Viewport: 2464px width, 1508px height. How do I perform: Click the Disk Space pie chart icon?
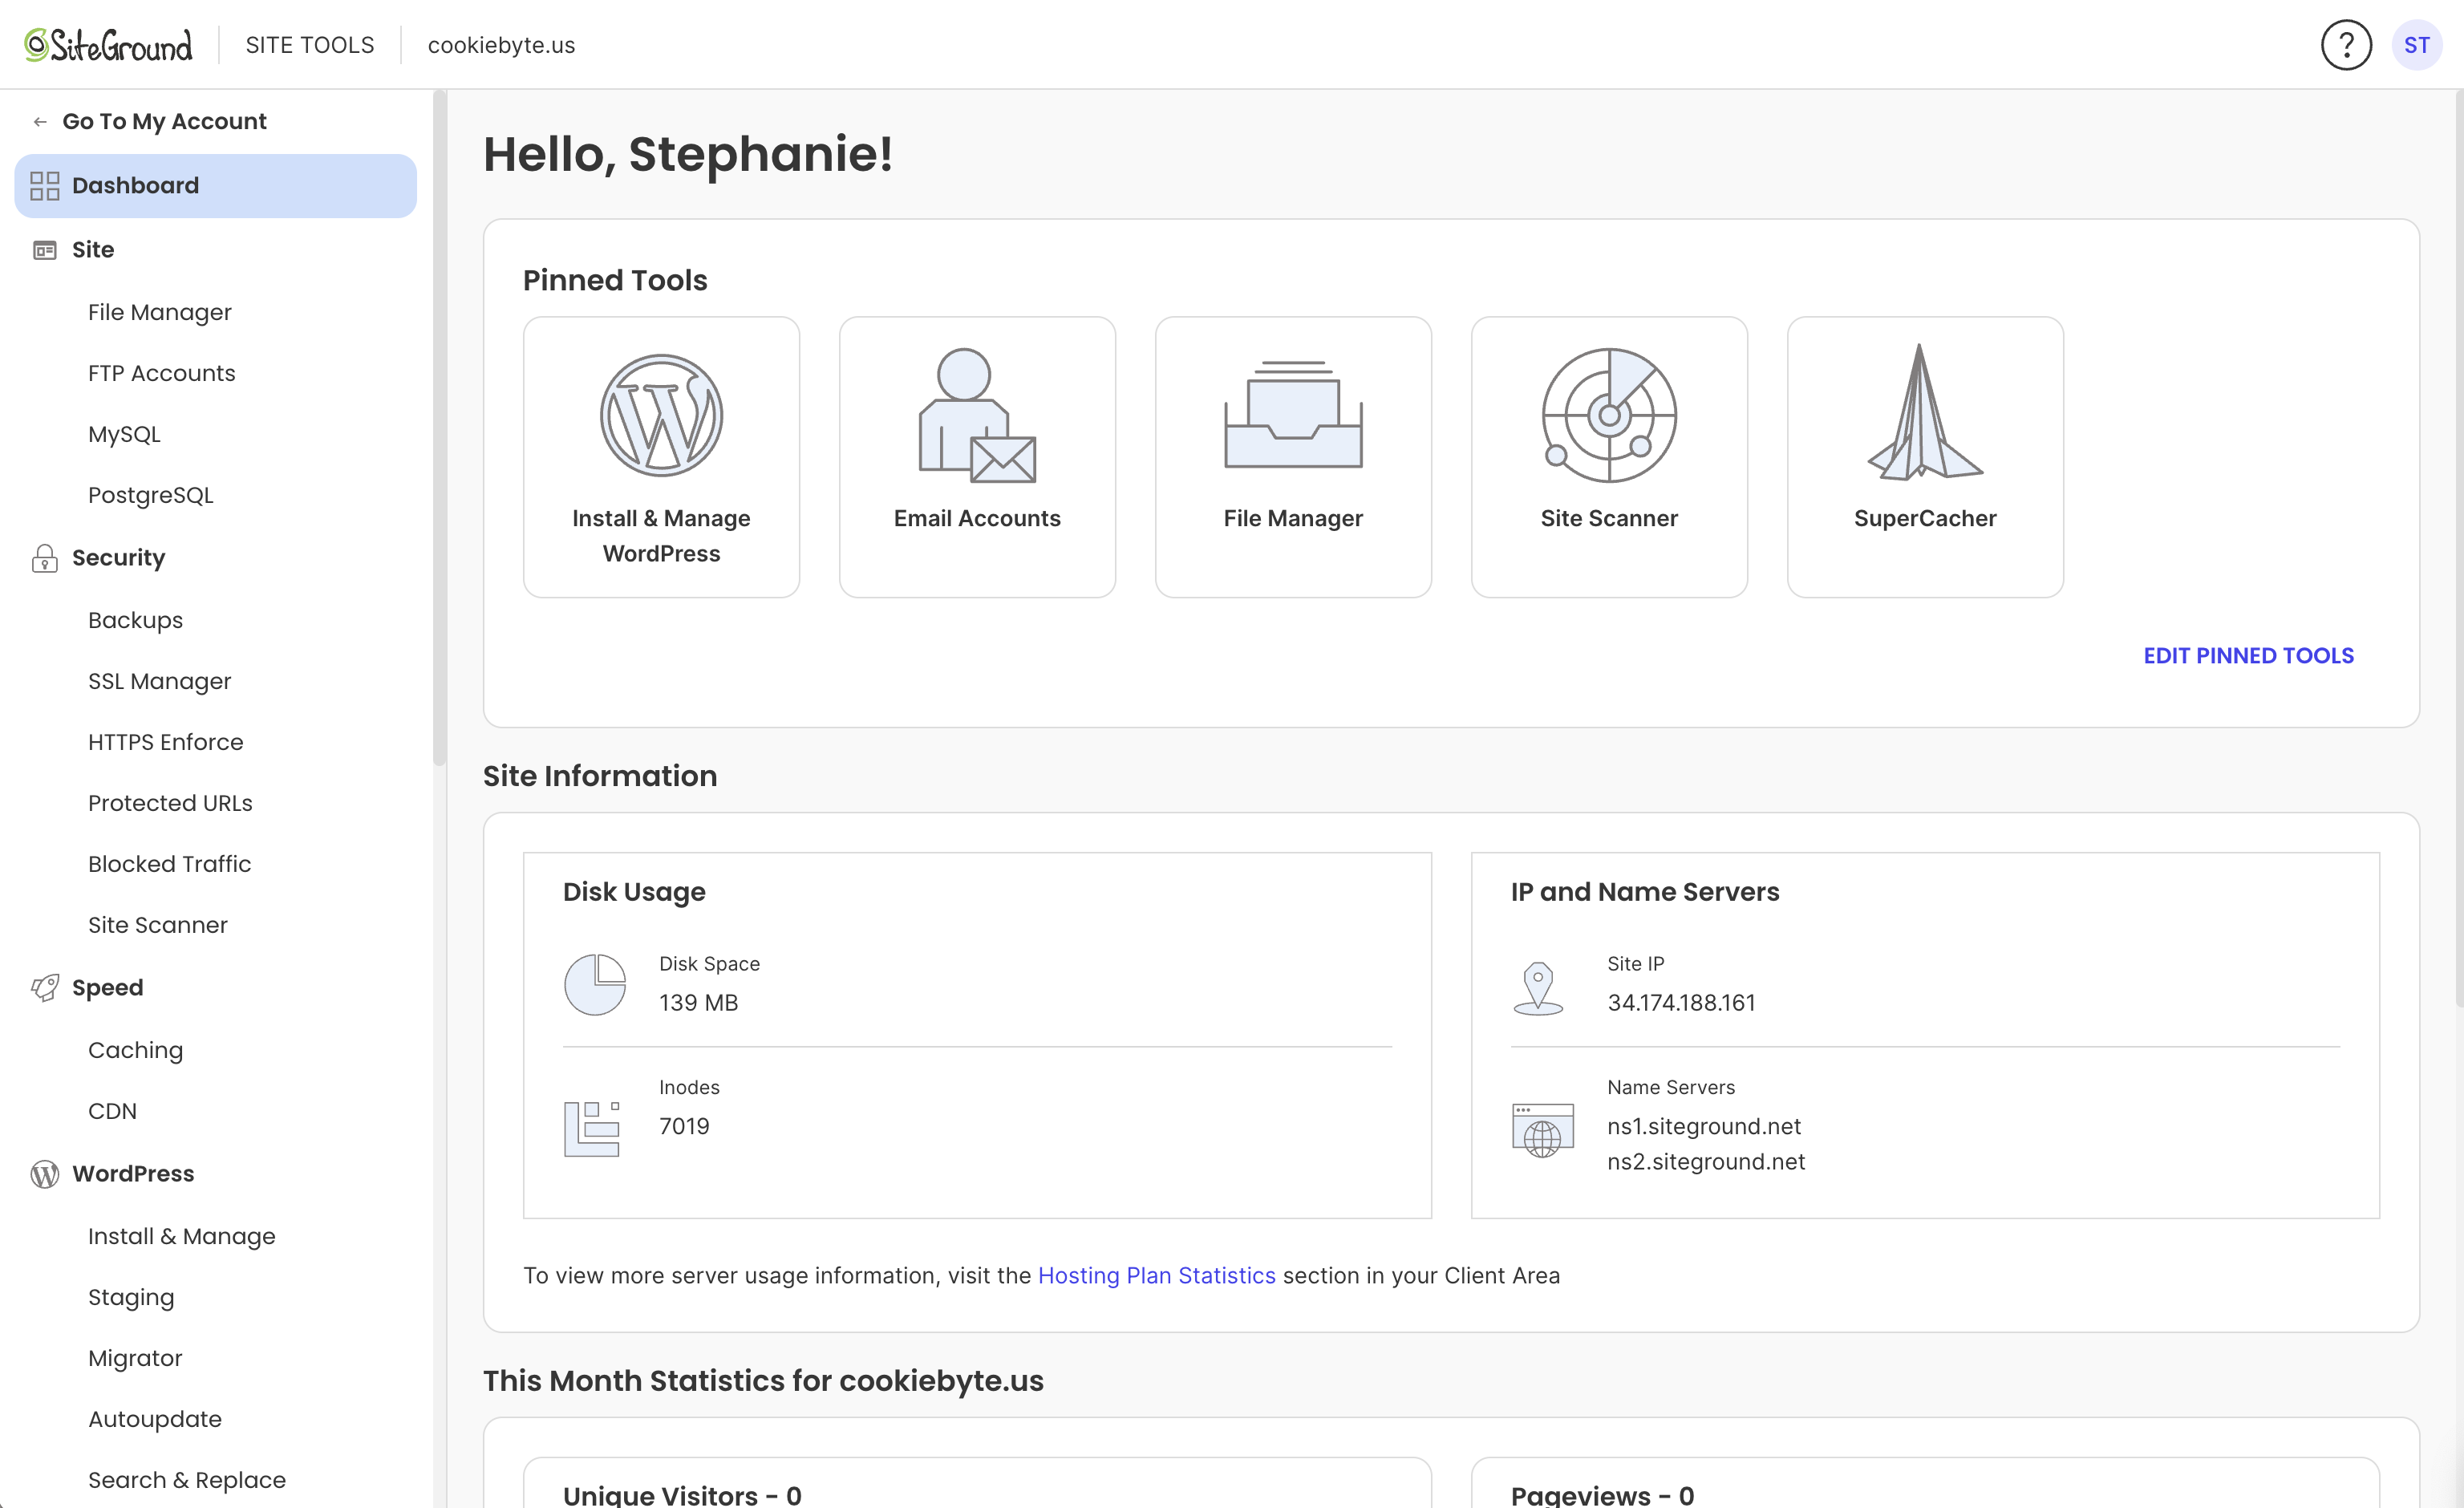point(595,985)
